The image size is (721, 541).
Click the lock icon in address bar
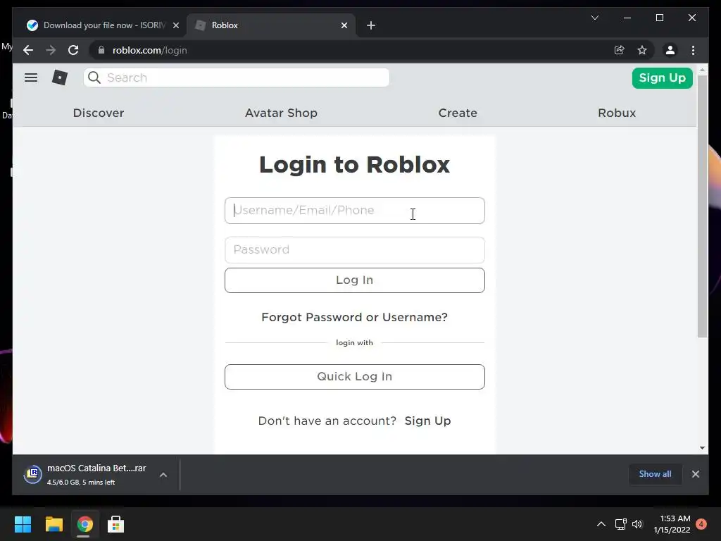[101, 50]
